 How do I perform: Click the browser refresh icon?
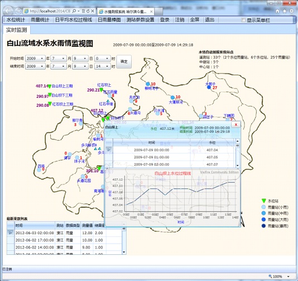88,11
